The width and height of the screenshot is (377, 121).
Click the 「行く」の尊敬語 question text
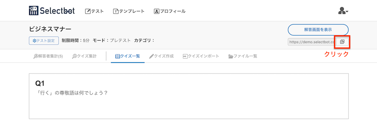[72, 93]
